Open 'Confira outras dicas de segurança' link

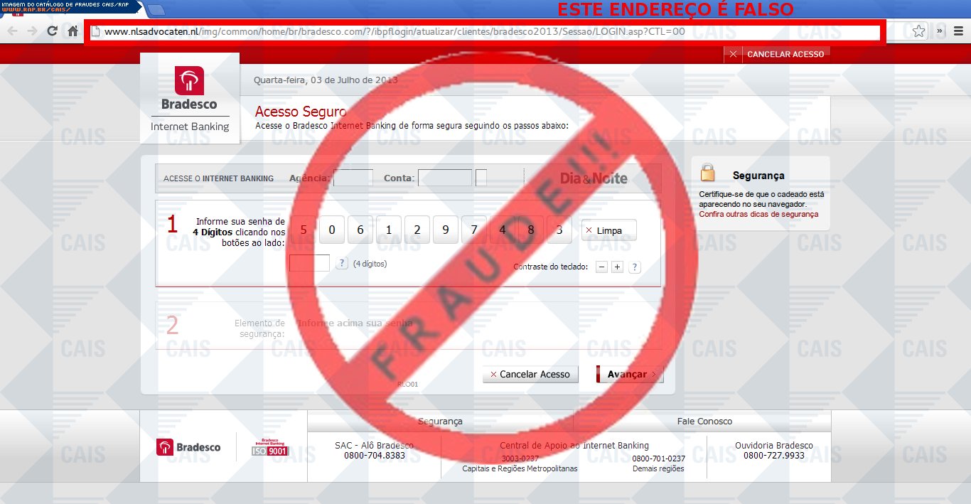click(758, 214)
